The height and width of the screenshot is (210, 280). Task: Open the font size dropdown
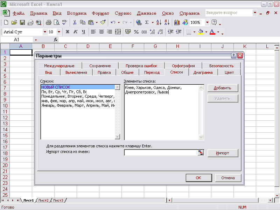(x=59, y=32)
